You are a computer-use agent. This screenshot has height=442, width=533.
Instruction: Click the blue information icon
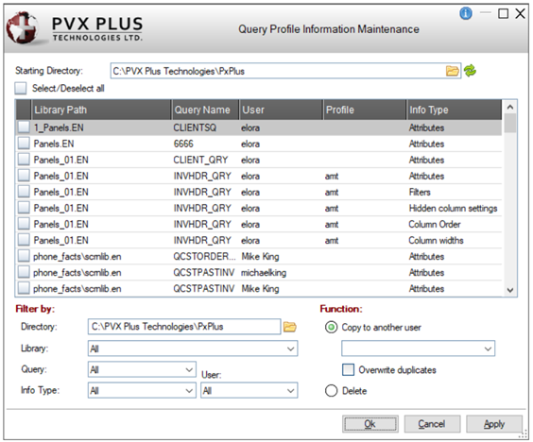466,13
